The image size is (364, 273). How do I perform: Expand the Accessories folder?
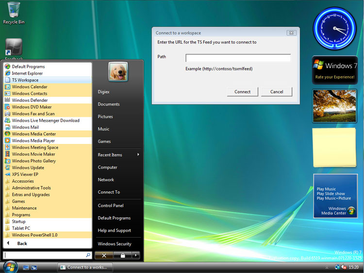coord(48,181)
